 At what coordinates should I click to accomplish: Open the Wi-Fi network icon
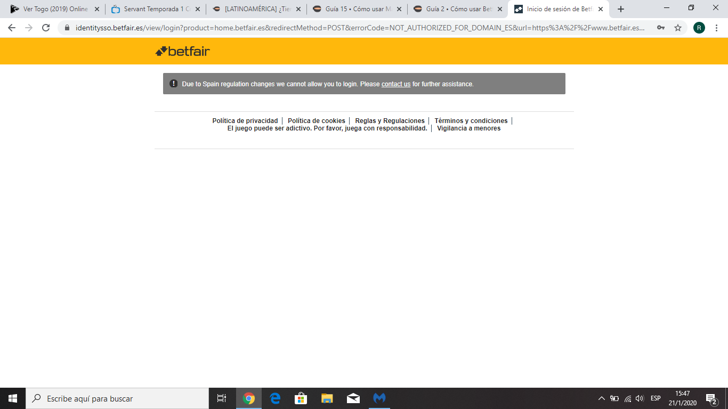(x=628, y=398)
